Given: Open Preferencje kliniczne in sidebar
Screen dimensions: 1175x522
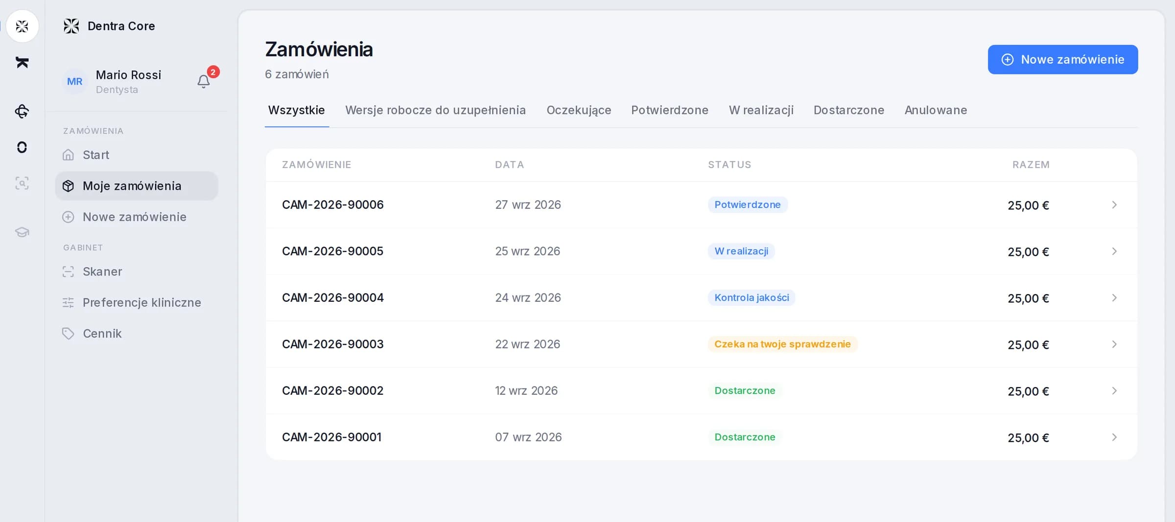Looking at the screenshot, I should [137, 302].
